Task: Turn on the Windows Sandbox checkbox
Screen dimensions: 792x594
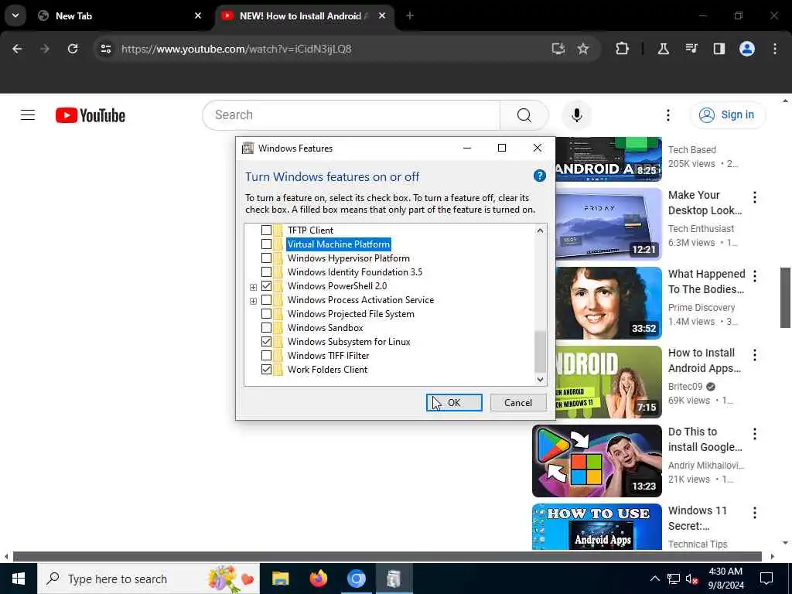Action: [266, 328]
